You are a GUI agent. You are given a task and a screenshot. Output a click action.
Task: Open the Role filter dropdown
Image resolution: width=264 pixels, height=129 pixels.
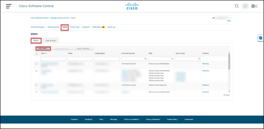tap(161, 59)
